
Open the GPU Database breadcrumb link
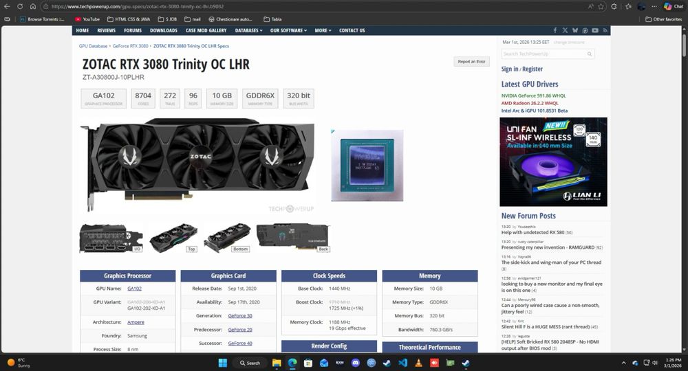point(93,46)
